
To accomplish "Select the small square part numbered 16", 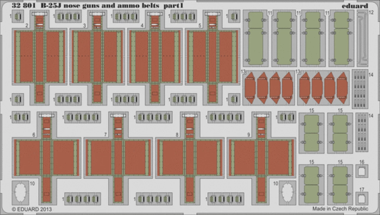I will point(362,171).
